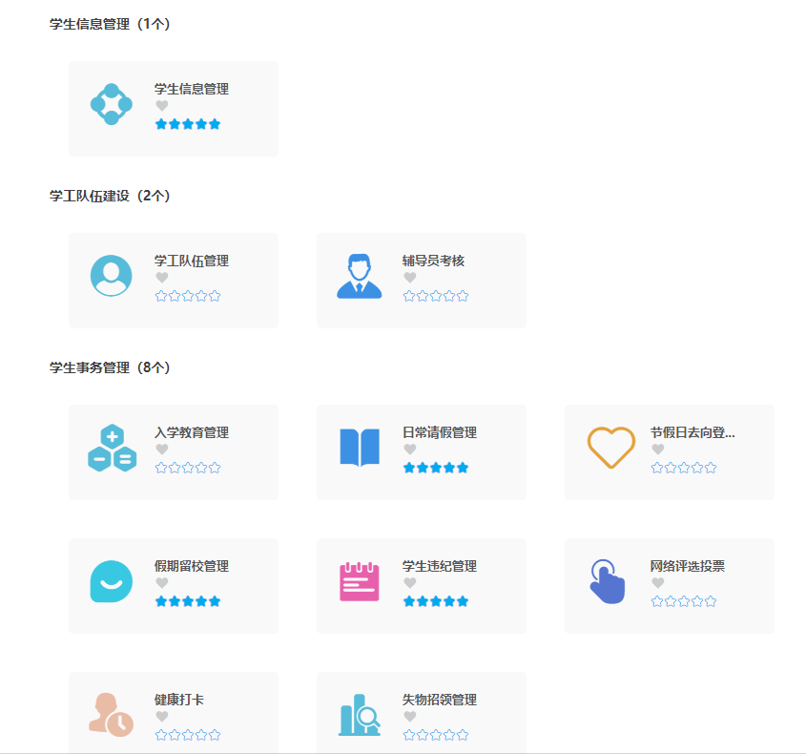
Task: Select the 学生违纪管理 pink notepad icon
Action: (360, 579)
